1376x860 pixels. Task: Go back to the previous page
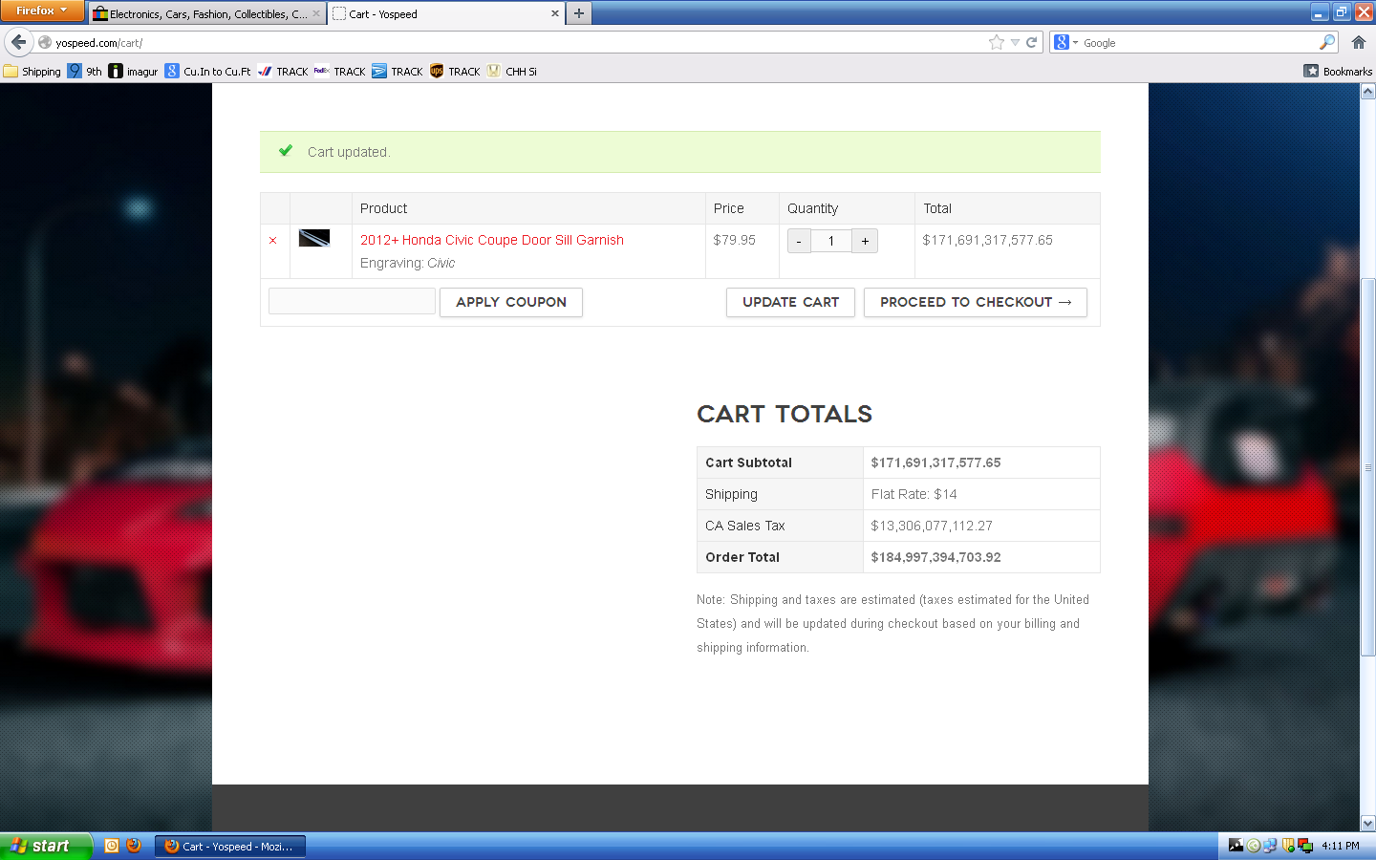18,42
